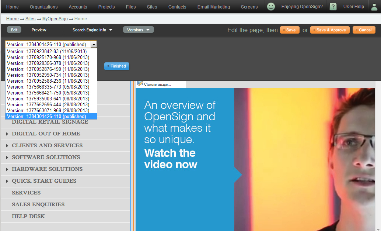The width and height of the screenshot is (381, 231).
Task: Open the Organizations menu
Action: coord(44,7)
